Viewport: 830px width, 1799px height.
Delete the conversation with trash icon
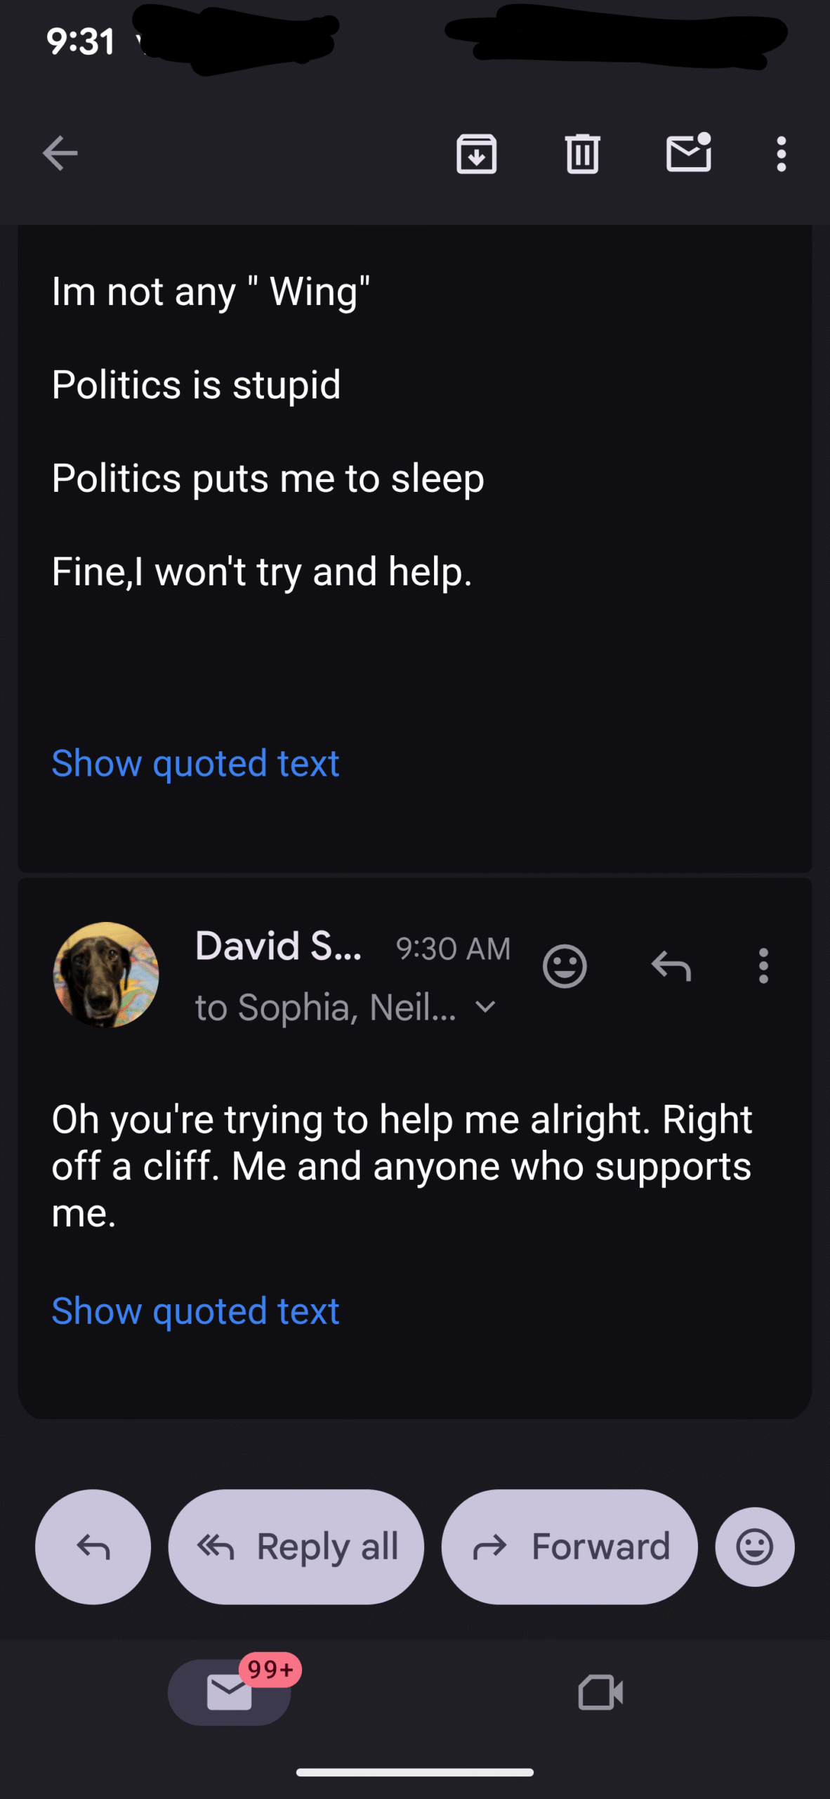(x=582, y=153)
